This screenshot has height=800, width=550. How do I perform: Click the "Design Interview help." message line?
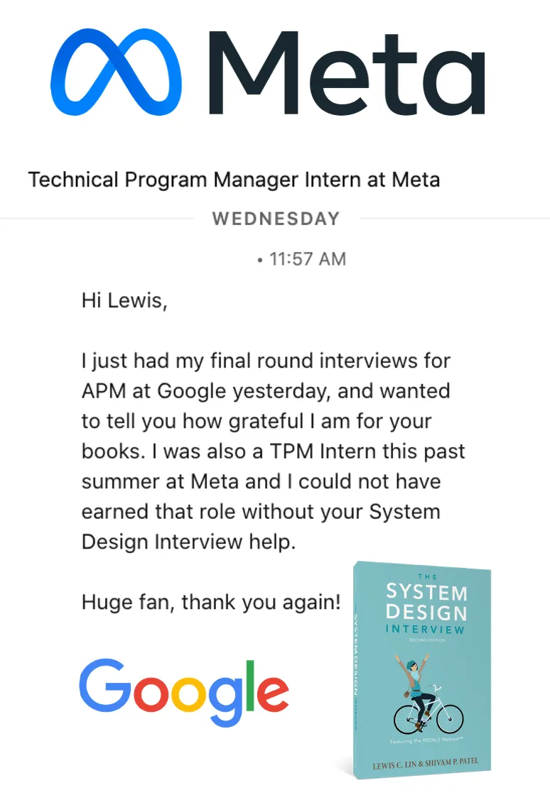tap(188, 542)
